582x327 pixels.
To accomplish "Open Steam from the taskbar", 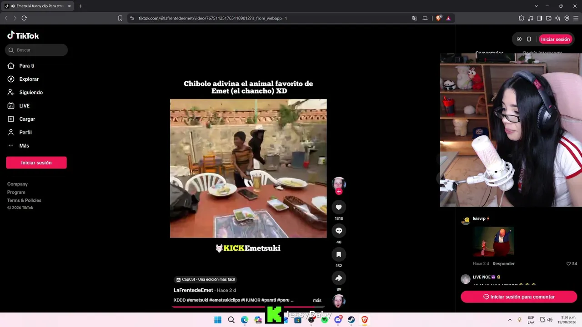I will coord(351,320).
